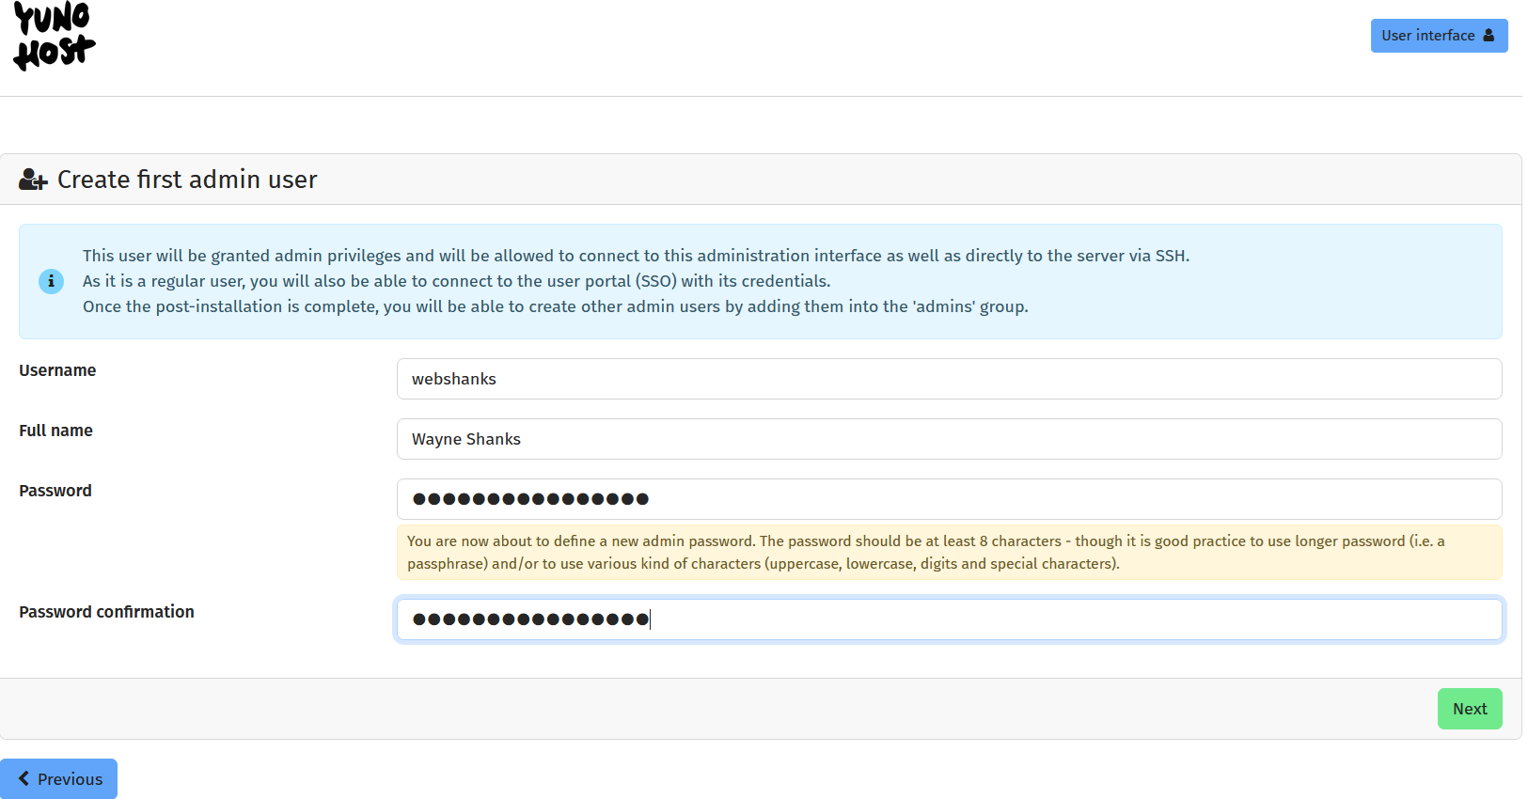Viewport: 1527px width, 799px height.
Task: Click the 'Create first admin user' heading
Action: [187, 180]
